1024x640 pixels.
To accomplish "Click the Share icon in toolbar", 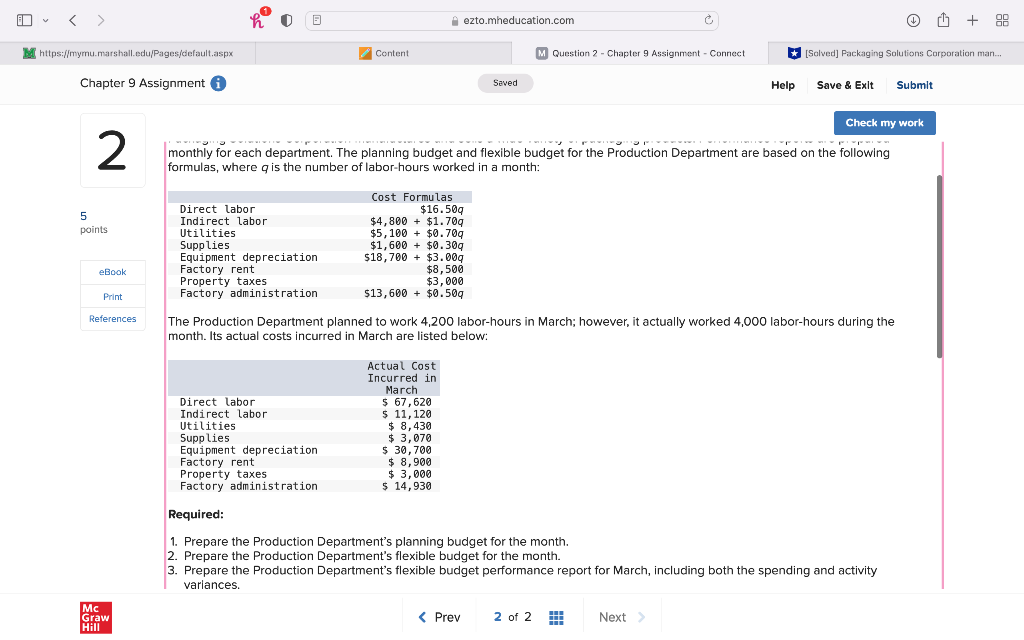I will pos(943,20).
